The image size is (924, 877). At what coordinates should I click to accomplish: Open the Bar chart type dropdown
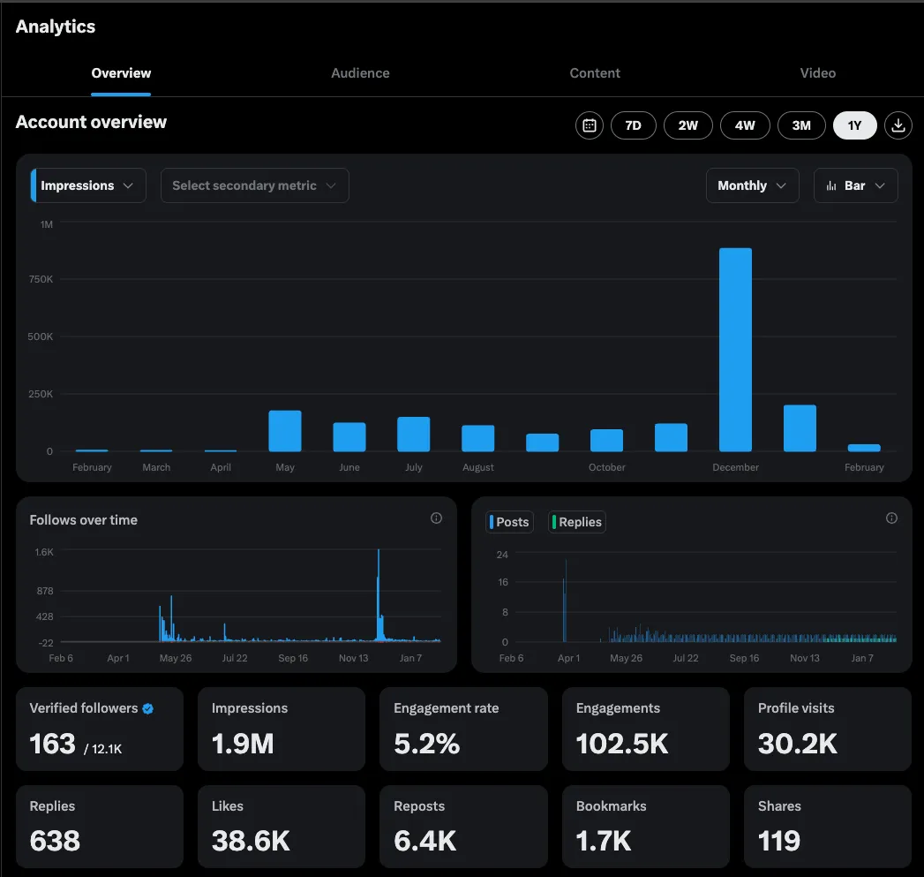pos(855,185)
